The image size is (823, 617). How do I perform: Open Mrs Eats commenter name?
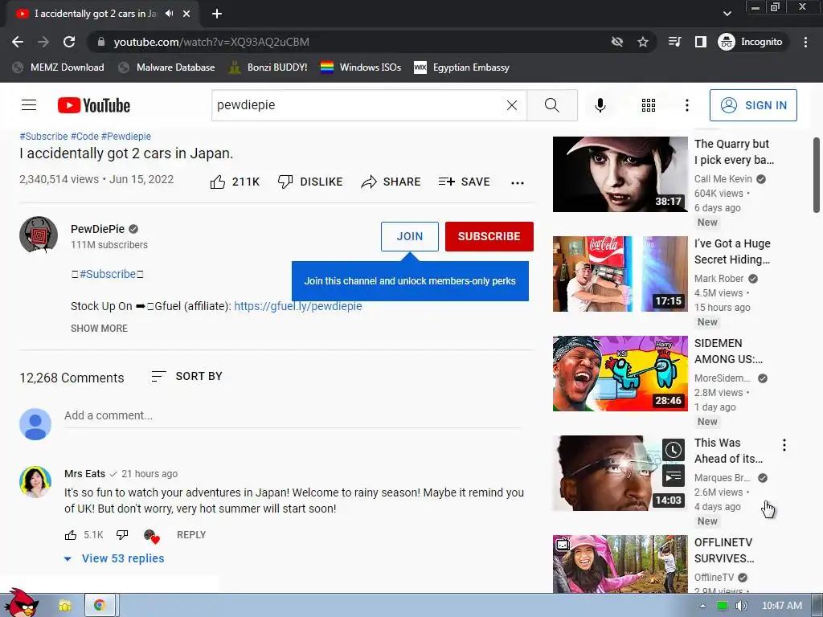[84, 474]
